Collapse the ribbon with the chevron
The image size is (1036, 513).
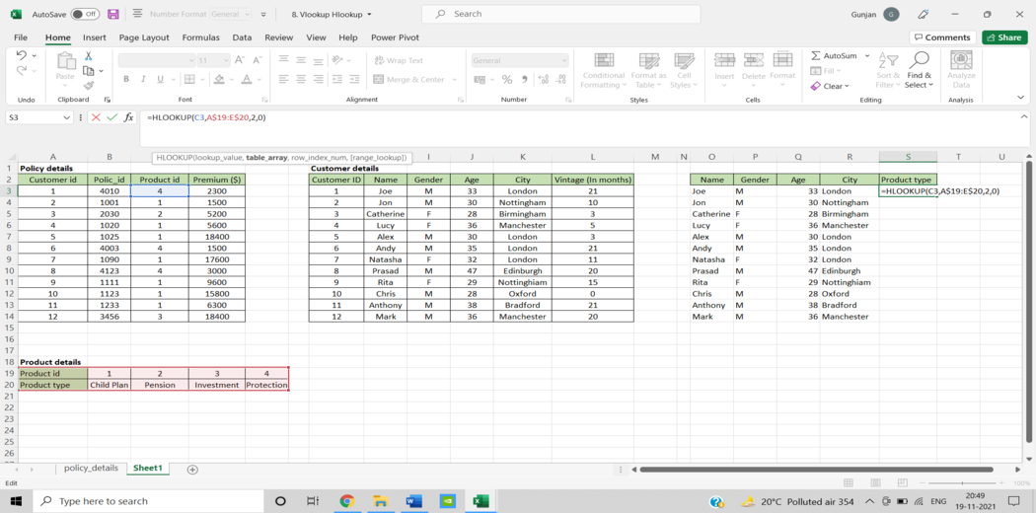tap(1020, 97)
